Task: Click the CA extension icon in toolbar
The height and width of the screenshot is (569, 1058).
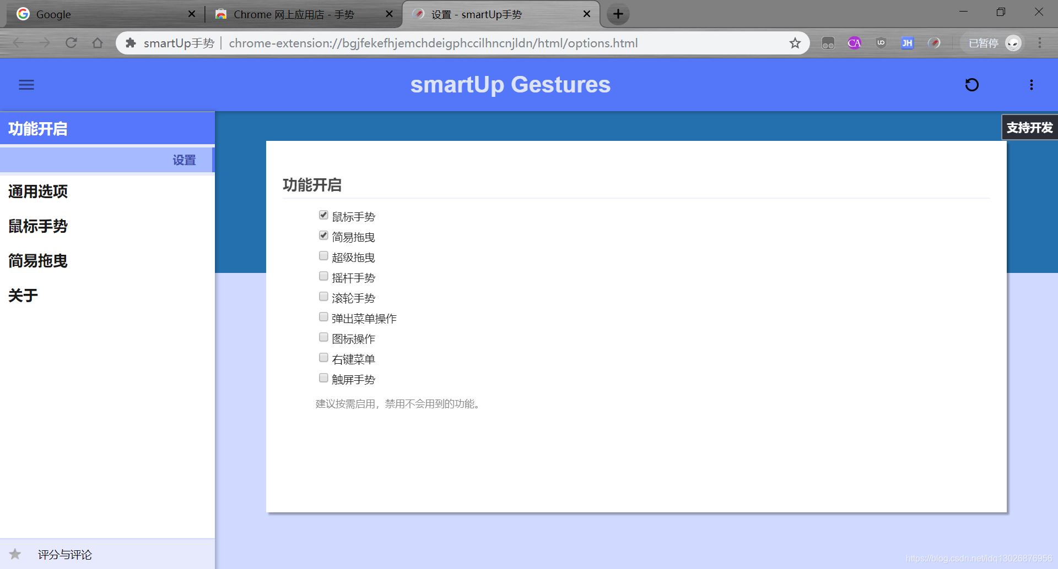Action: (854, 42)
